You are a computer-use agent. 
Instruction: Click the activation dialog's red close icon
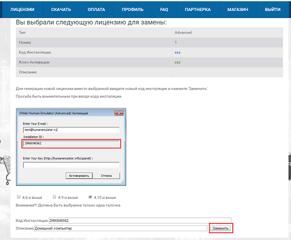pos(119,113)
